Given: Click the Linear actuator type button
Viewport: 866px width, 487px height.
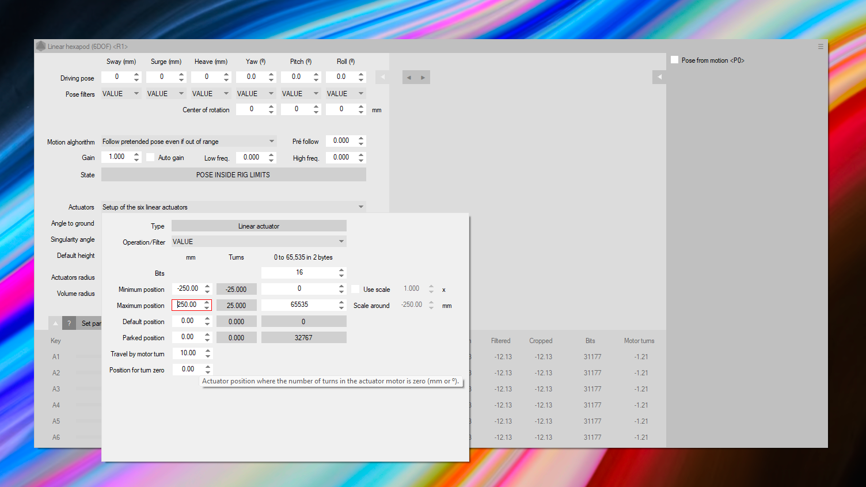Looking at the screenshot, I should click(259, 226).
